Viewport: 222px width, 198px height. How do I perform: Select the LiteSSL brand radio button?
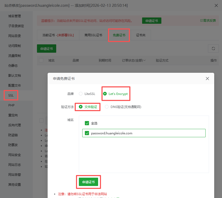point(81,94)
